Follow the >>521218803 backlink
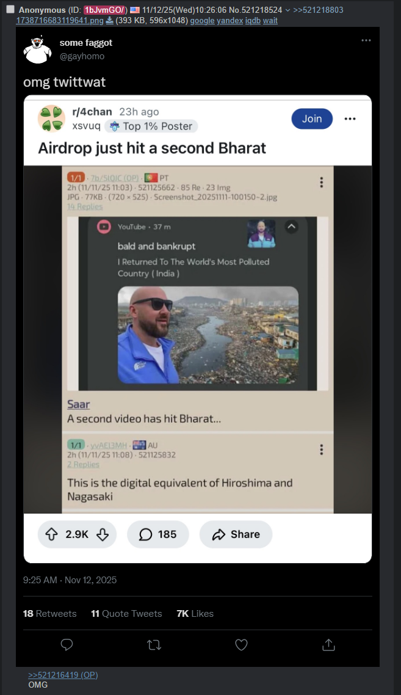Image resolution: width=401 pixels, height=695 pixels. [x=318, y=10]
